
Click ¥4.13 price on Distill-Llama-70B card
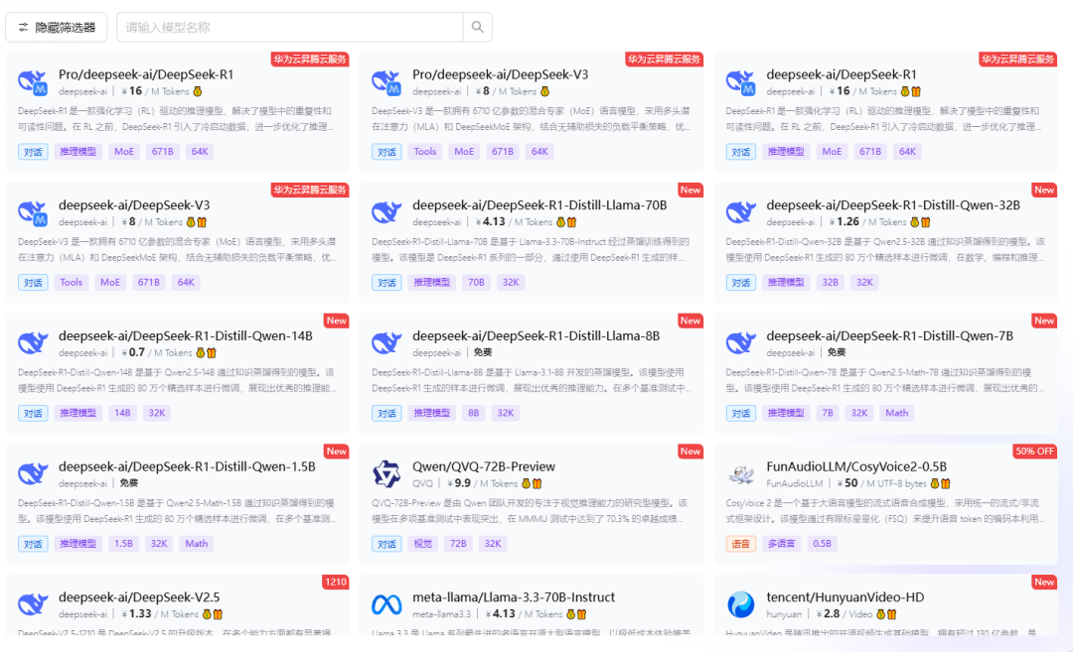(491, 222)
